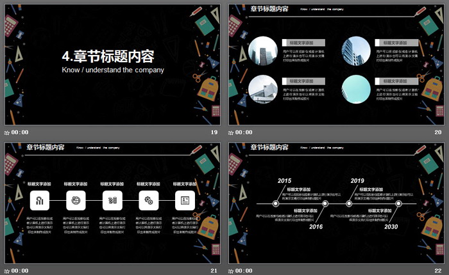Screen dimensions: 449x275
Task: Click the '4.章节标题内容' title on slide 19
Action: 108,56
